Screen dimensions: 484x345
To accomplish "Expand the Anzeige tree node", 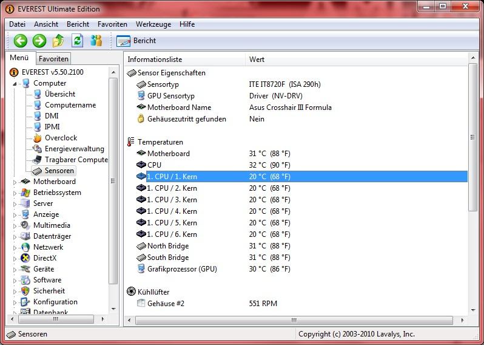I will (15, 215).
